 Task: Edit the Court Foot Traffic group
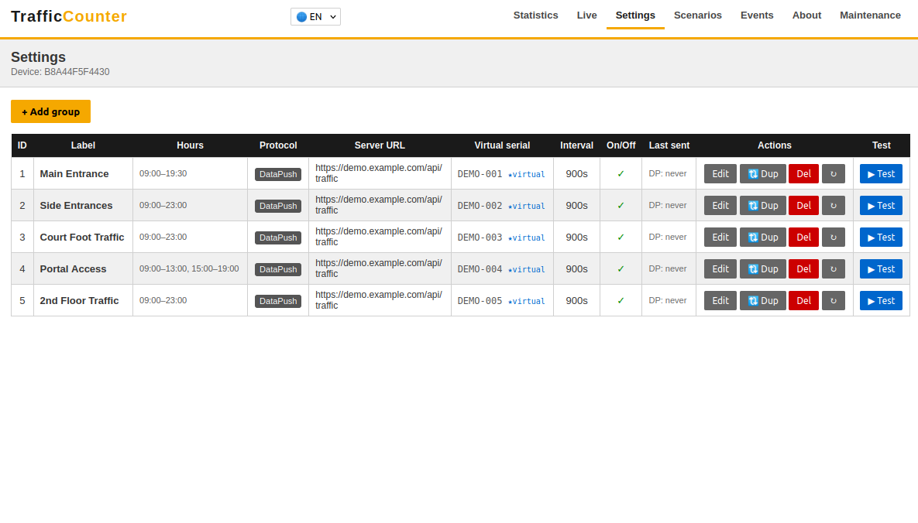coord(720,237)
